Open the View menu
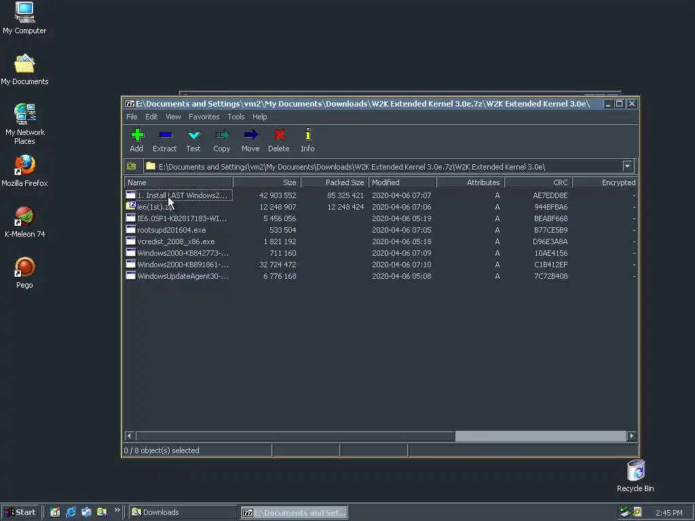This screenshot has width=695, height=521. 173,117
